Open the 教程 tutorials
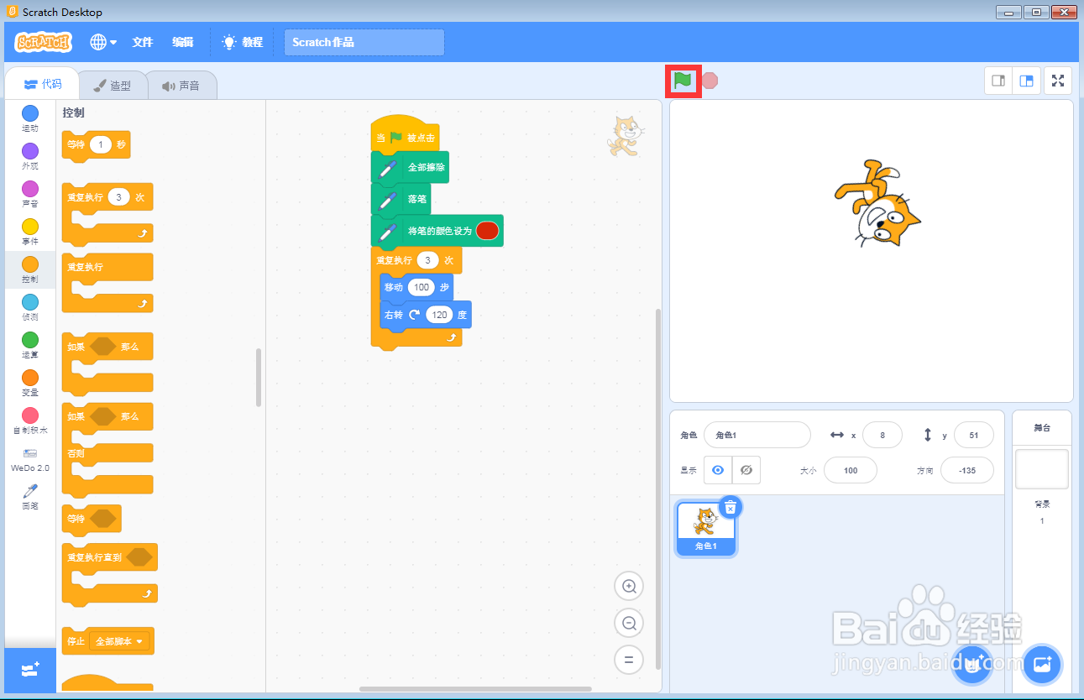 tap(243, 42)
